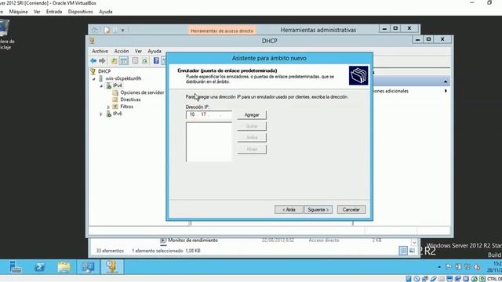This screenshot has width=502, height=282.
Task: Open PowerShell from taskbar
Action: (x=40, y=266)
